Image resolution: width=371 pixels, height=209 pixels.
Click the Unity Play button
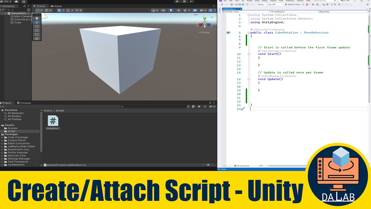[177, 1]
